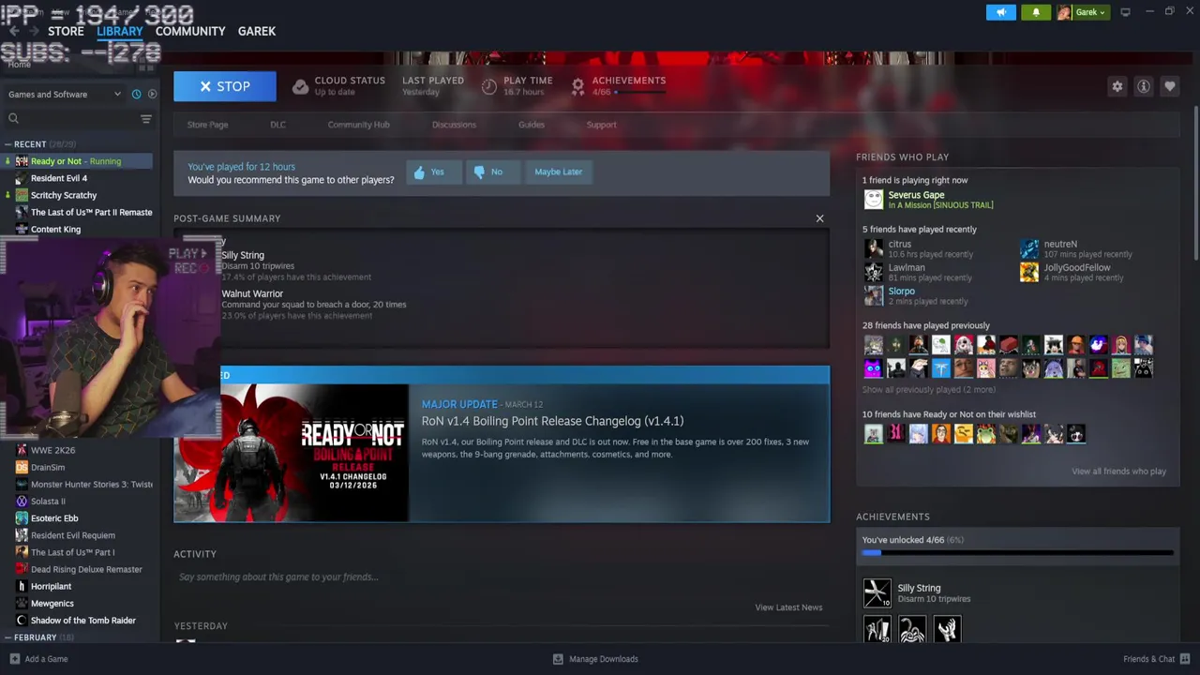Select Content King in library list

click(55, 229)
